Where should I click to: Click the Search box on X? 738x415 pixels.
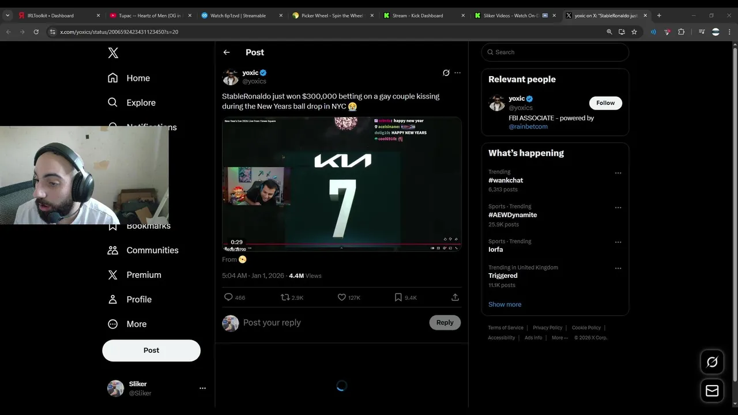coord(555,52)
